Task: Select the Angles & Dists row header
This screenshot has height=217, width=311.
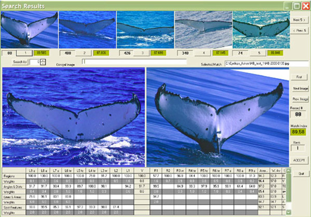Action: pyautogui.click(x=14, y=187)
